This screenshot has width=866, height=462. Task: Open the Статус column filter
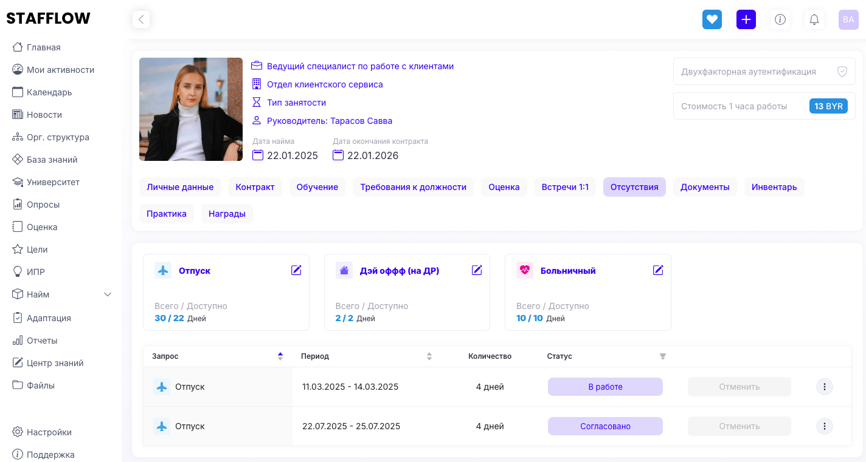[x=662, y=356]
